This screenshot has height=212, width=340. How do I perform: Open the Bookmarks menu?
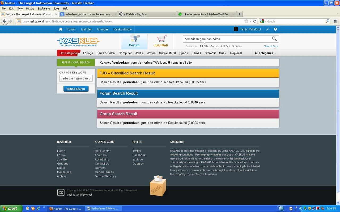44,8
